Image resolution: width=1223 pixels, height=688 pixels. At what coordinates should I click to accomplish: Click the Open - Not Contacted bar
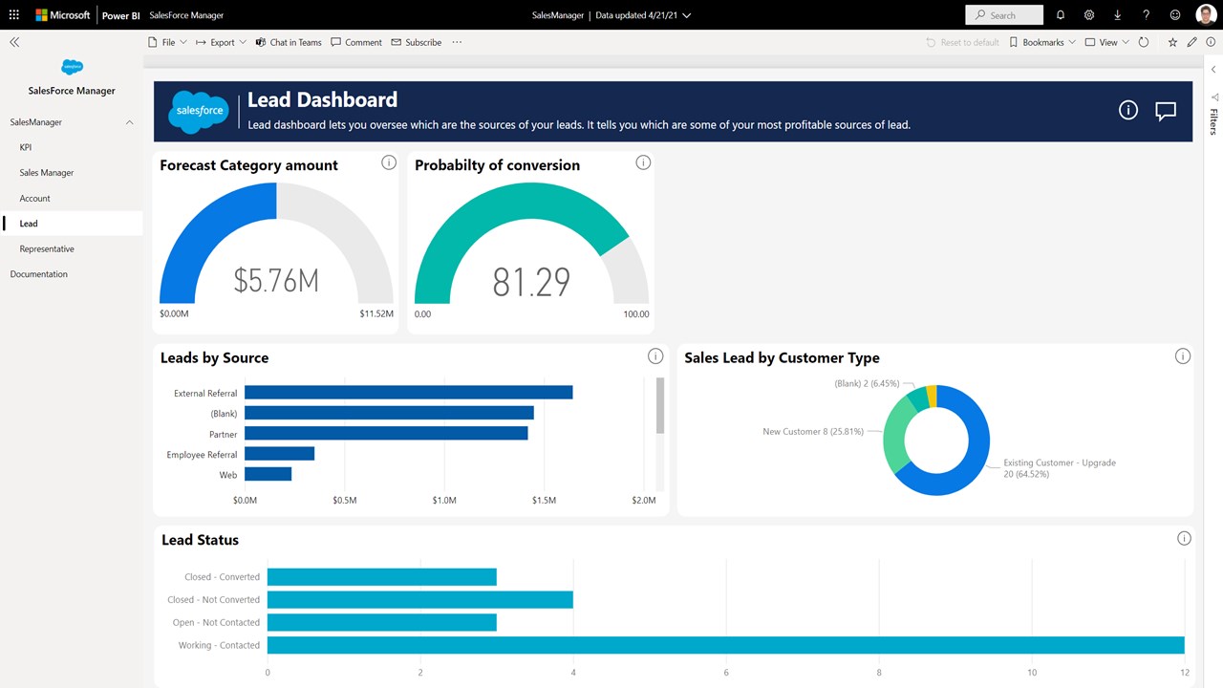(x=382, y=622)
